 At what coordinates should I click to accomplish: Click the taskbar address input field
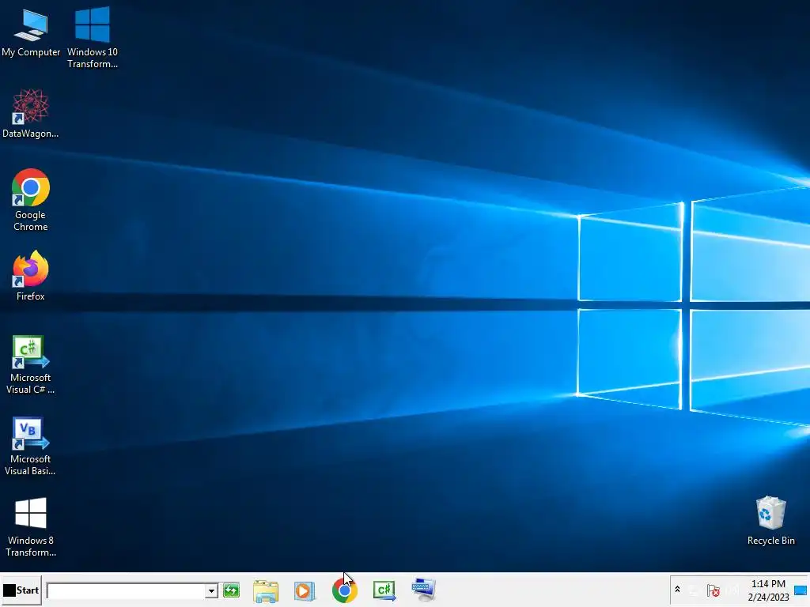pyautogui.click(x=126, y=590)
